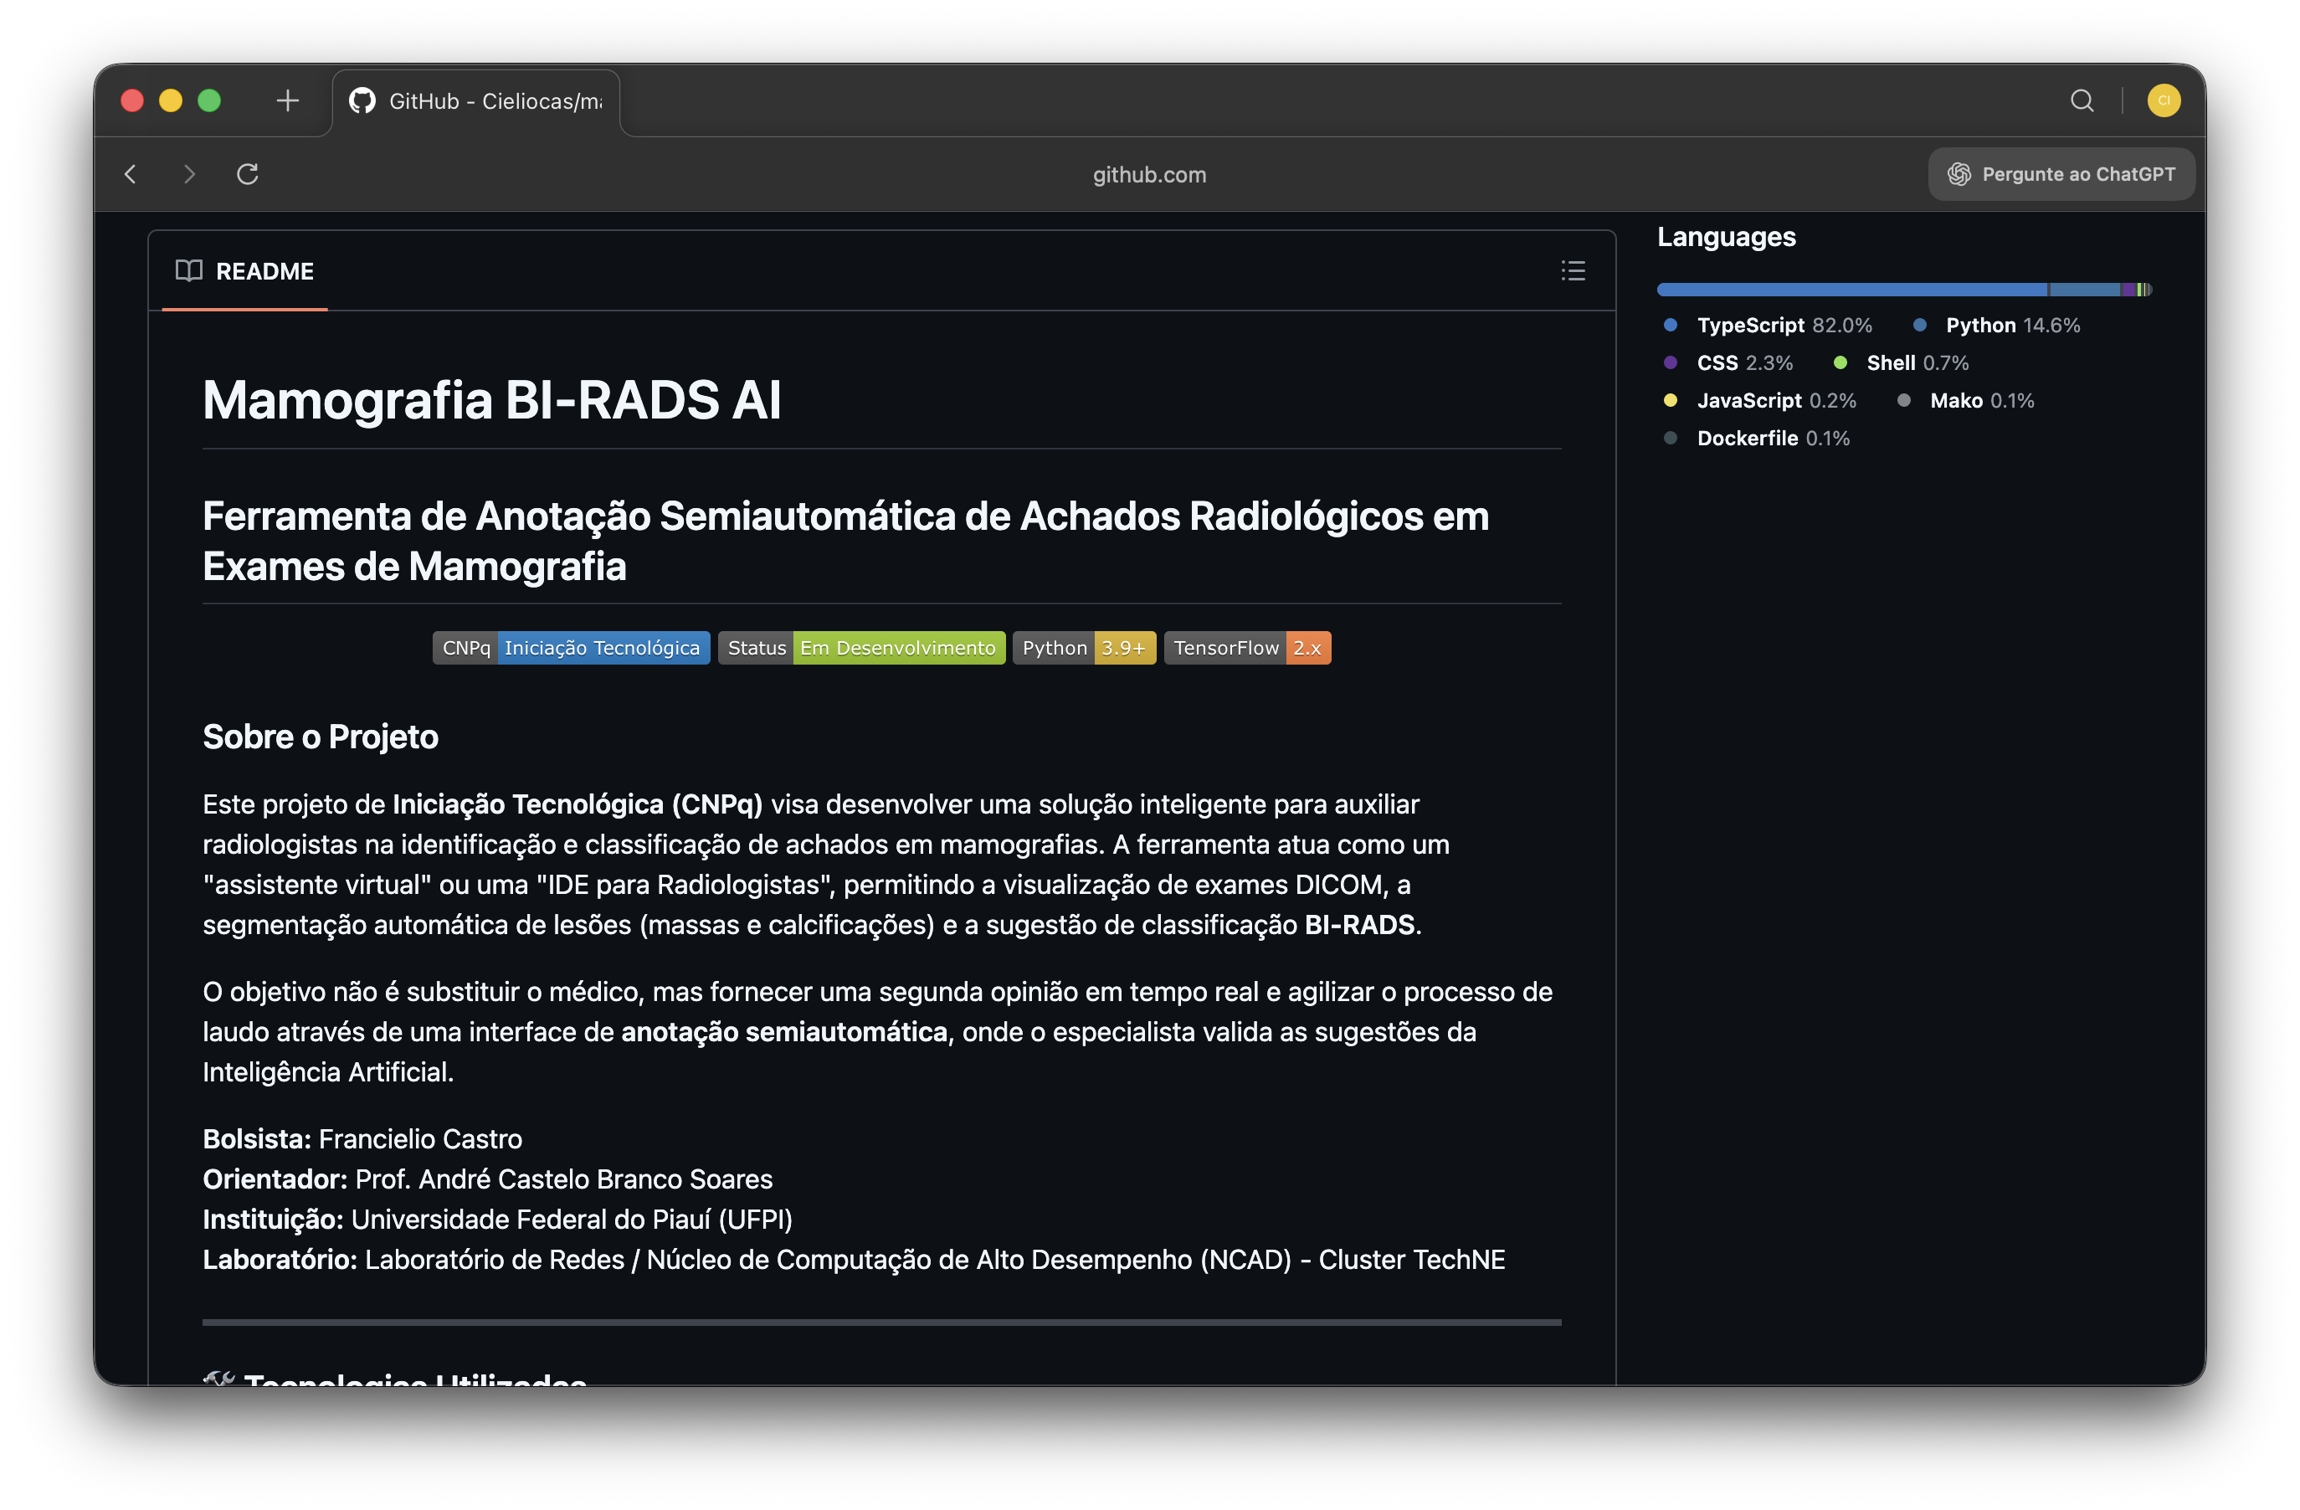Click the ChatGPT logo icon in the toolbar
This screenshot has width=2300, height=1510.
coord(1961,174)
